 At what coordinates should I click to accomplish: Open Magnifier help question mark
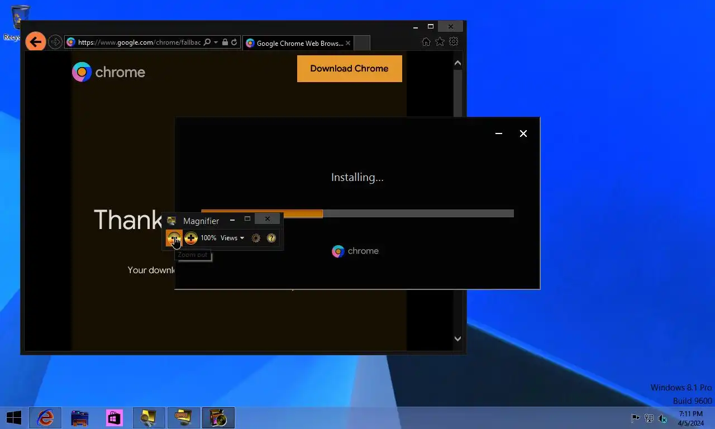pyautogui.click(x=271, y=238)
